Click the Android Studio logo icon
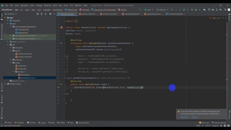231x130 pixels. tap(2, 5)
